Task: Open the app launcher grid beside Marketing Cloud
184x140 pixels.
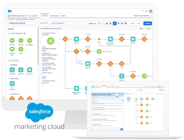Action: point(9,16)
